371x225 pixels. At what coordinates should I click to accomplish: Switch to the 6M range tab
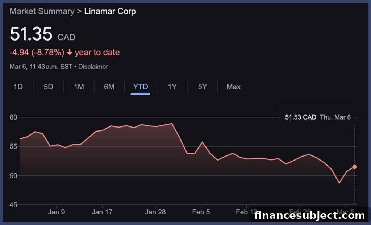tap(109, 87)
